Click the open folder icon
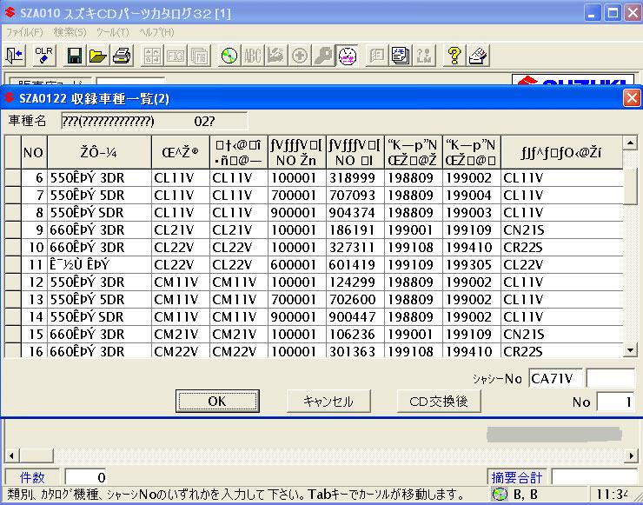Screen dimensions: 643x505 (97, 55)
